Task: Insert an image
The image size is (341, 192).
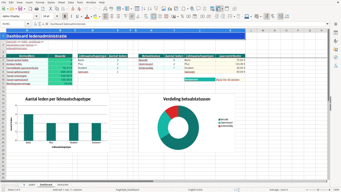Action: click(x=164, y=9)
